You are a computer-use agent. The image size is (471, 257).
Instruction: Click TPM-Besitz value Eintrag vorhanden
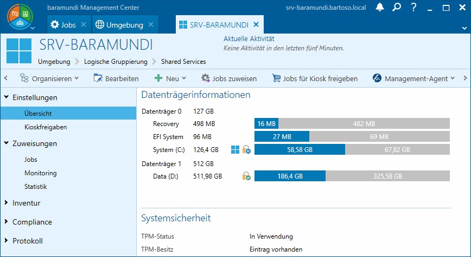[x=276, y=249]
